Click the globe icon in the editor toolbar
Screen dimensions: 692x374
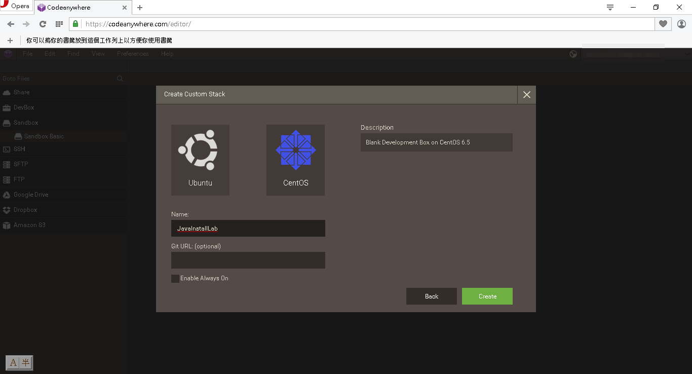[573, 54]
